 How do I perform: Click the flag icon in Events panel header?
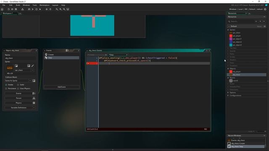[x=67, y=50]
